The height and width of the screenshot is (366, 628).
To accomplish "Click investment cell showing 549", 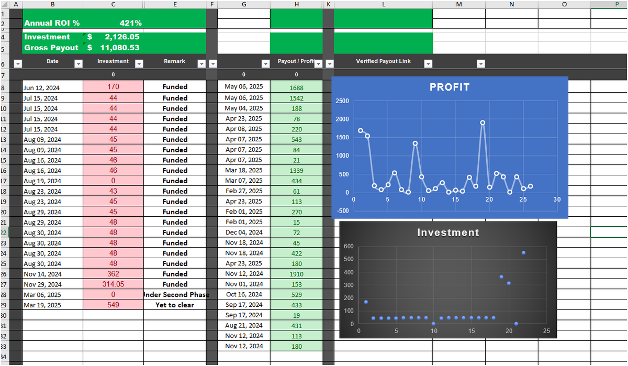I will click(113, 305).
